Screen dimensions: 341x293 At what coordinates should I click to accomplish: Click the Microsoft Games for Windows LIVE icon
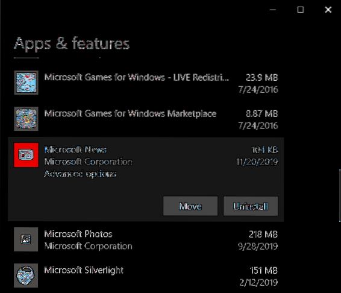click(26, 83)
